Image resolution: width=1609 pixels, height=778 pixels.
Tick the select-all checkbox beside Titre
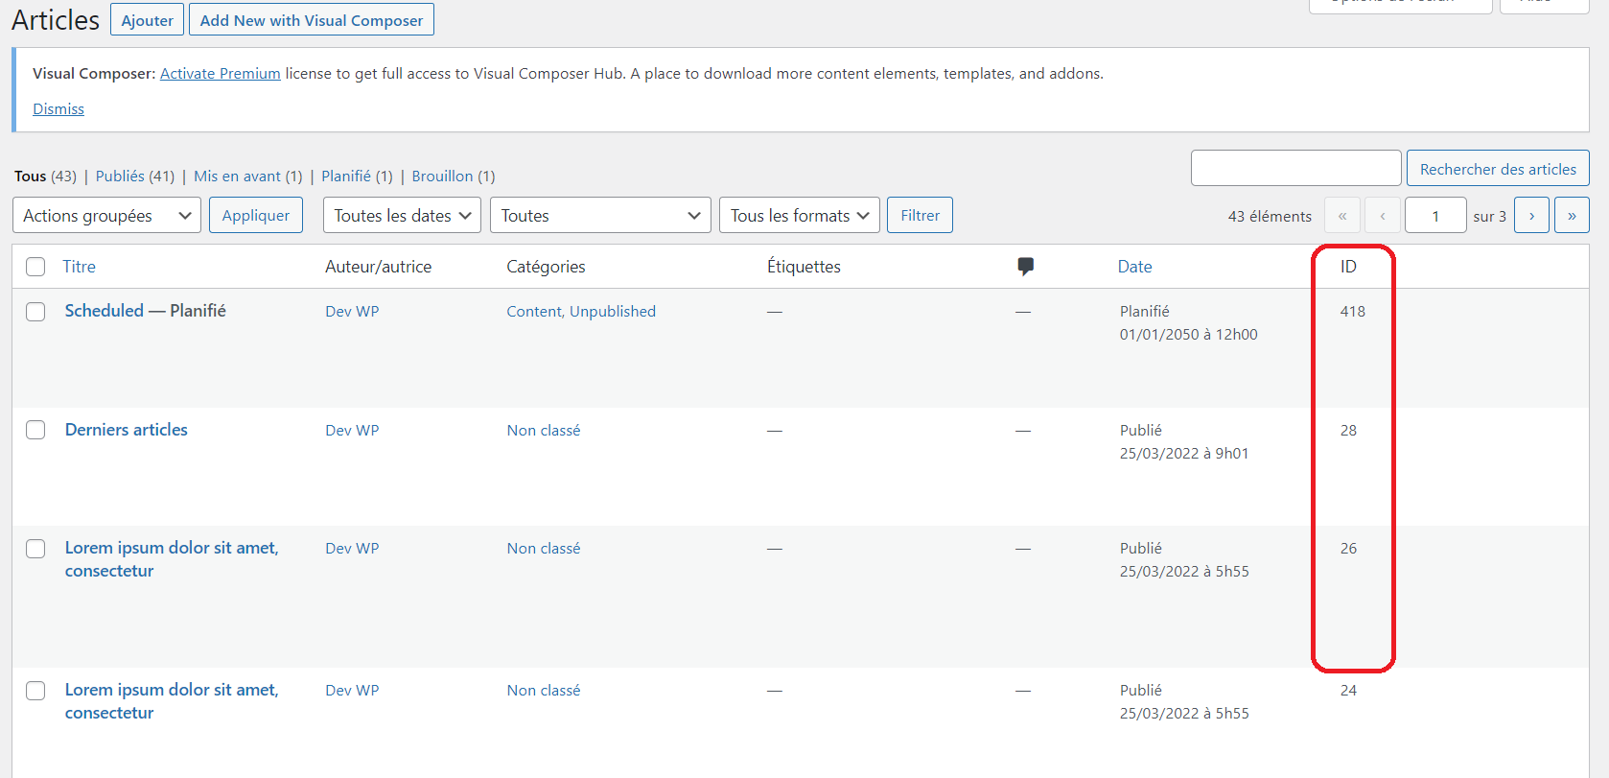click(35, 267)
